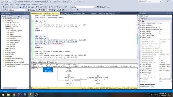
Task: Switch output to Results to Text
Action: tap(58, 10)
